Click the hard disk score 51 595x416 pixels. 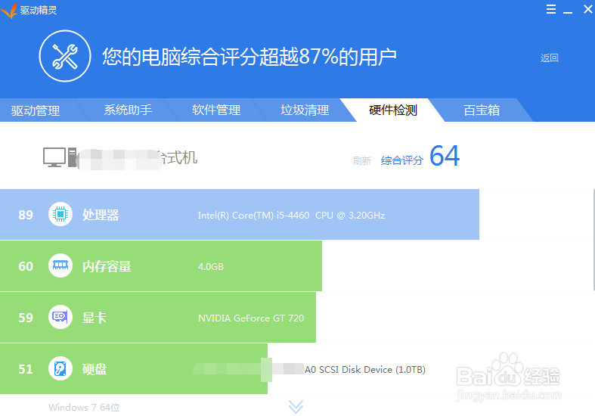click(26, 369)
